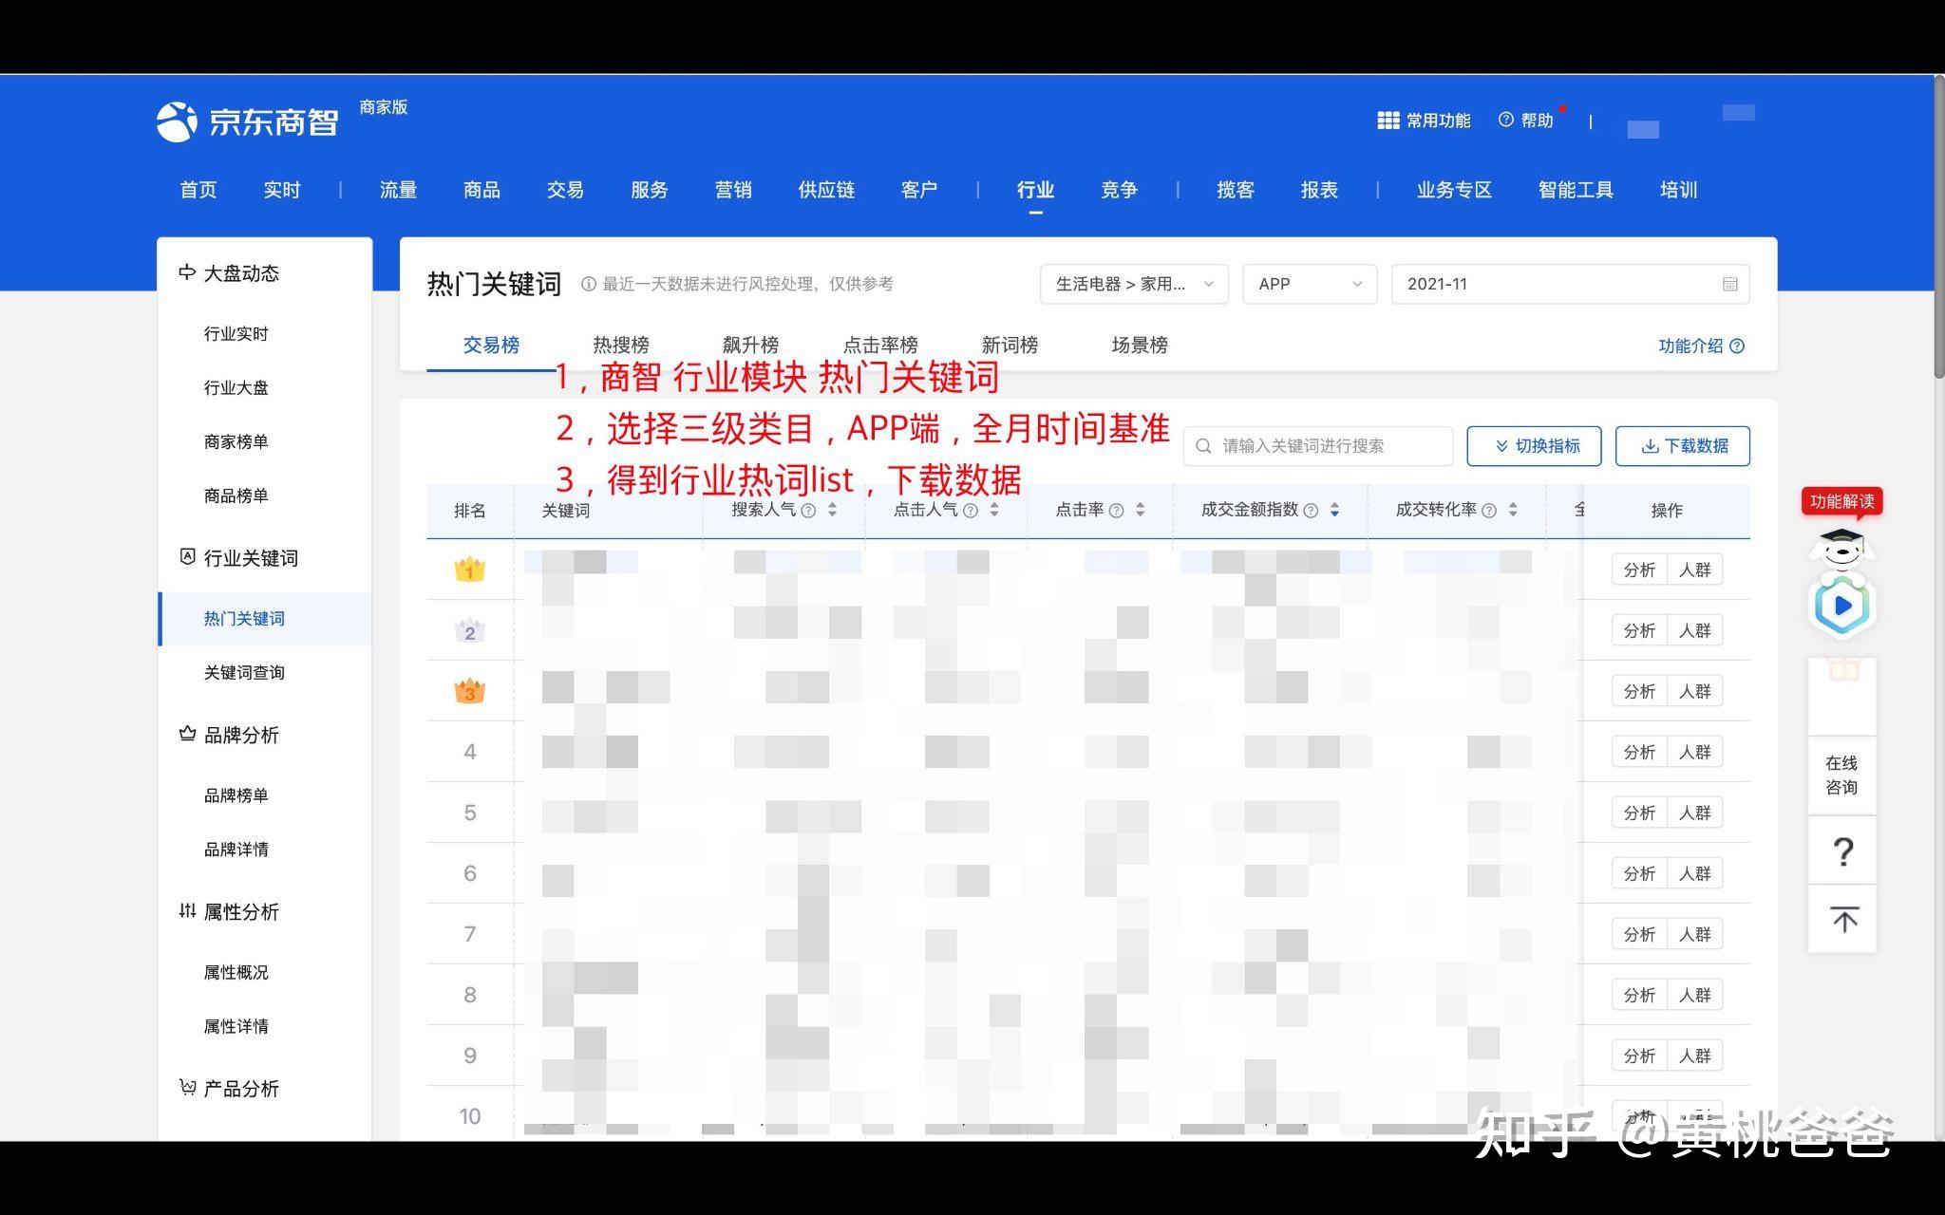Click the bronze crown rank 3 icon
The image size is (1945, 1215).
469,691
